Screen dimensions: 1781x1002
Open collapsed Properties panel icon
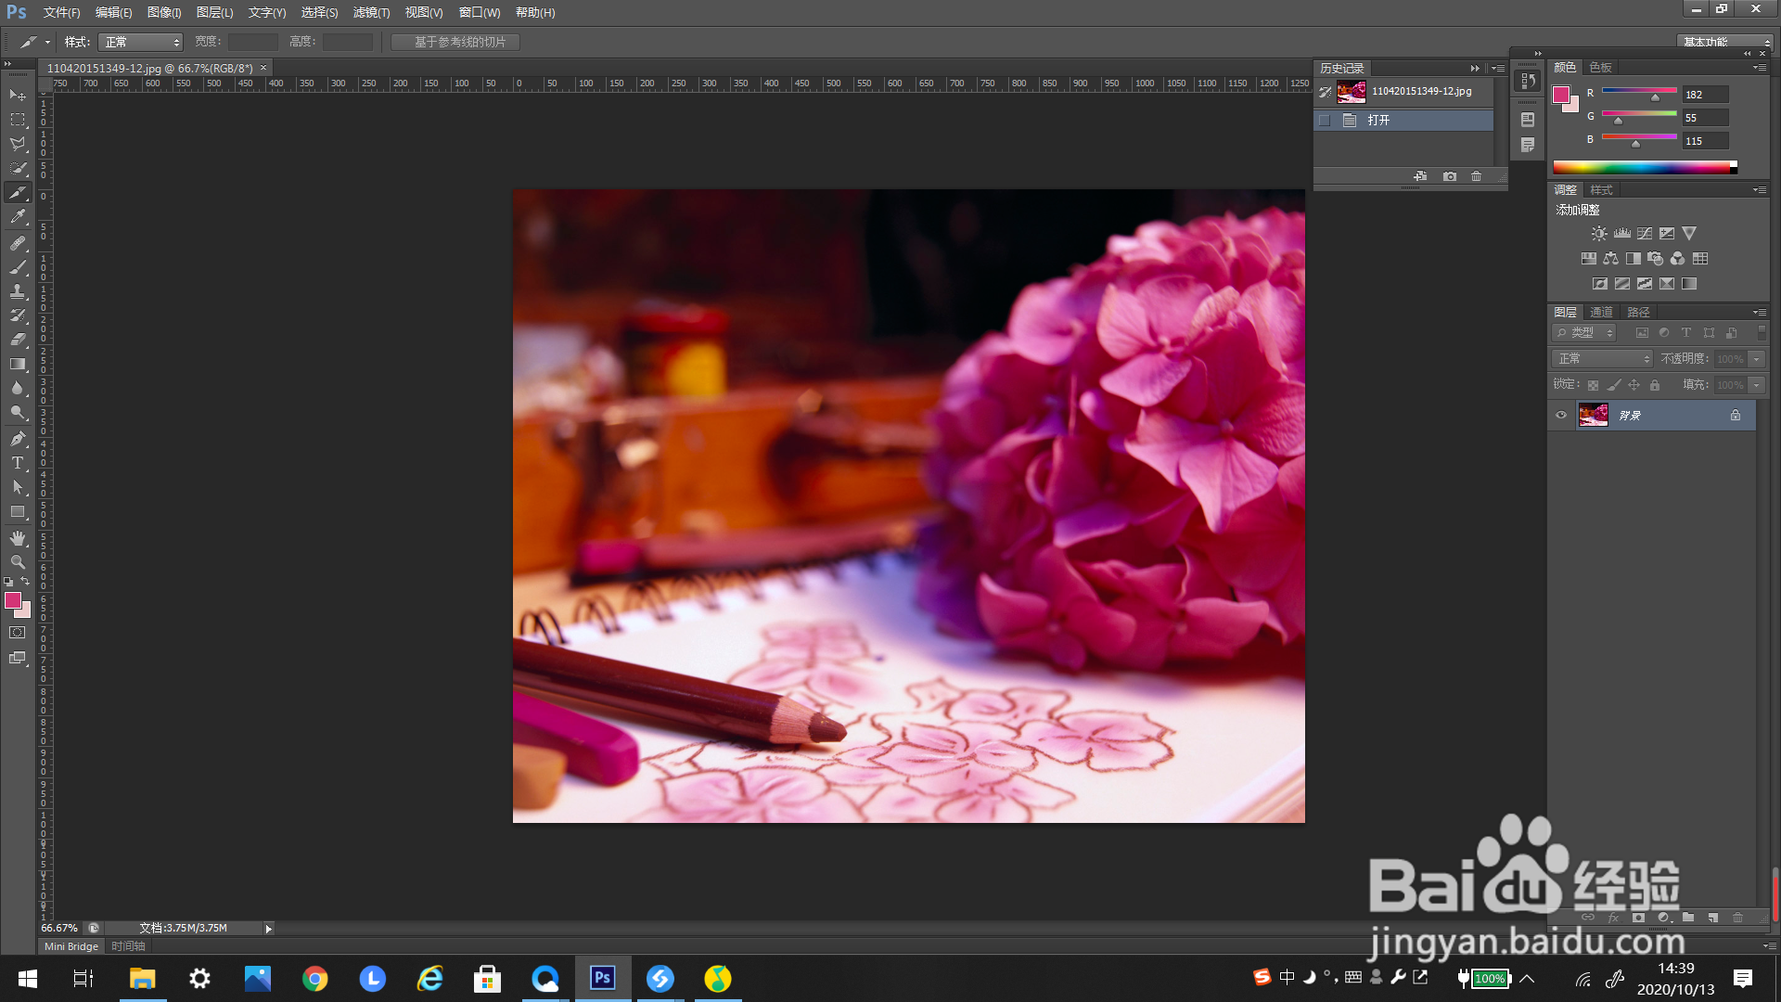pyautogui.click(x=1528, y=120)
